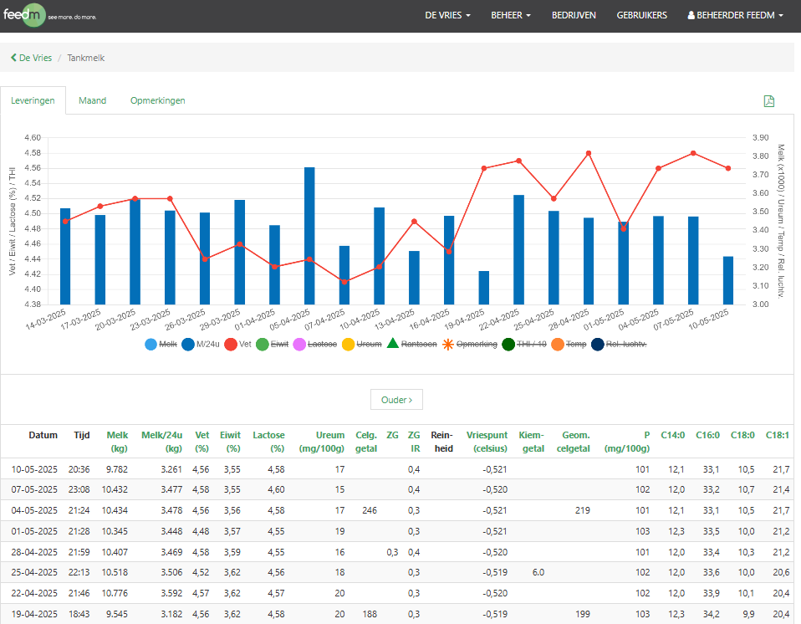The image size is (801, 624).
Task: Show the Melk series in the chart
Action: click(151, 344)
